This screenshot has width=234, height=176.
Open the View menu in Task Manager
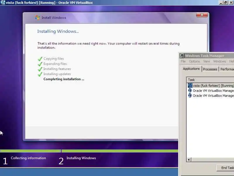[207, 61]
